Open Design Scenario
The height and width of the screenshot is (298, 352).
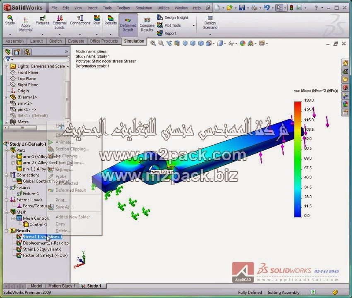click(210, 22)
